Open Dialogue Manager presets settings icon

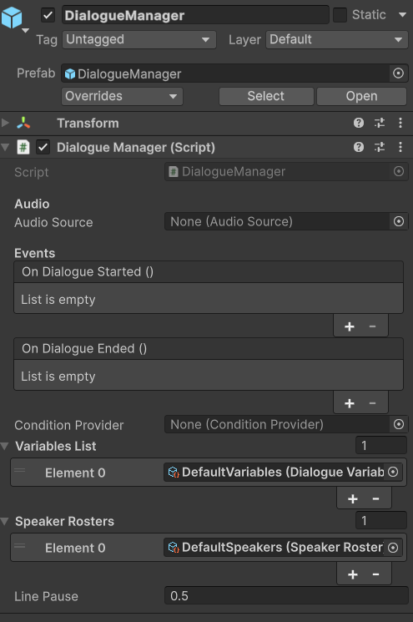tap(380, 147)
